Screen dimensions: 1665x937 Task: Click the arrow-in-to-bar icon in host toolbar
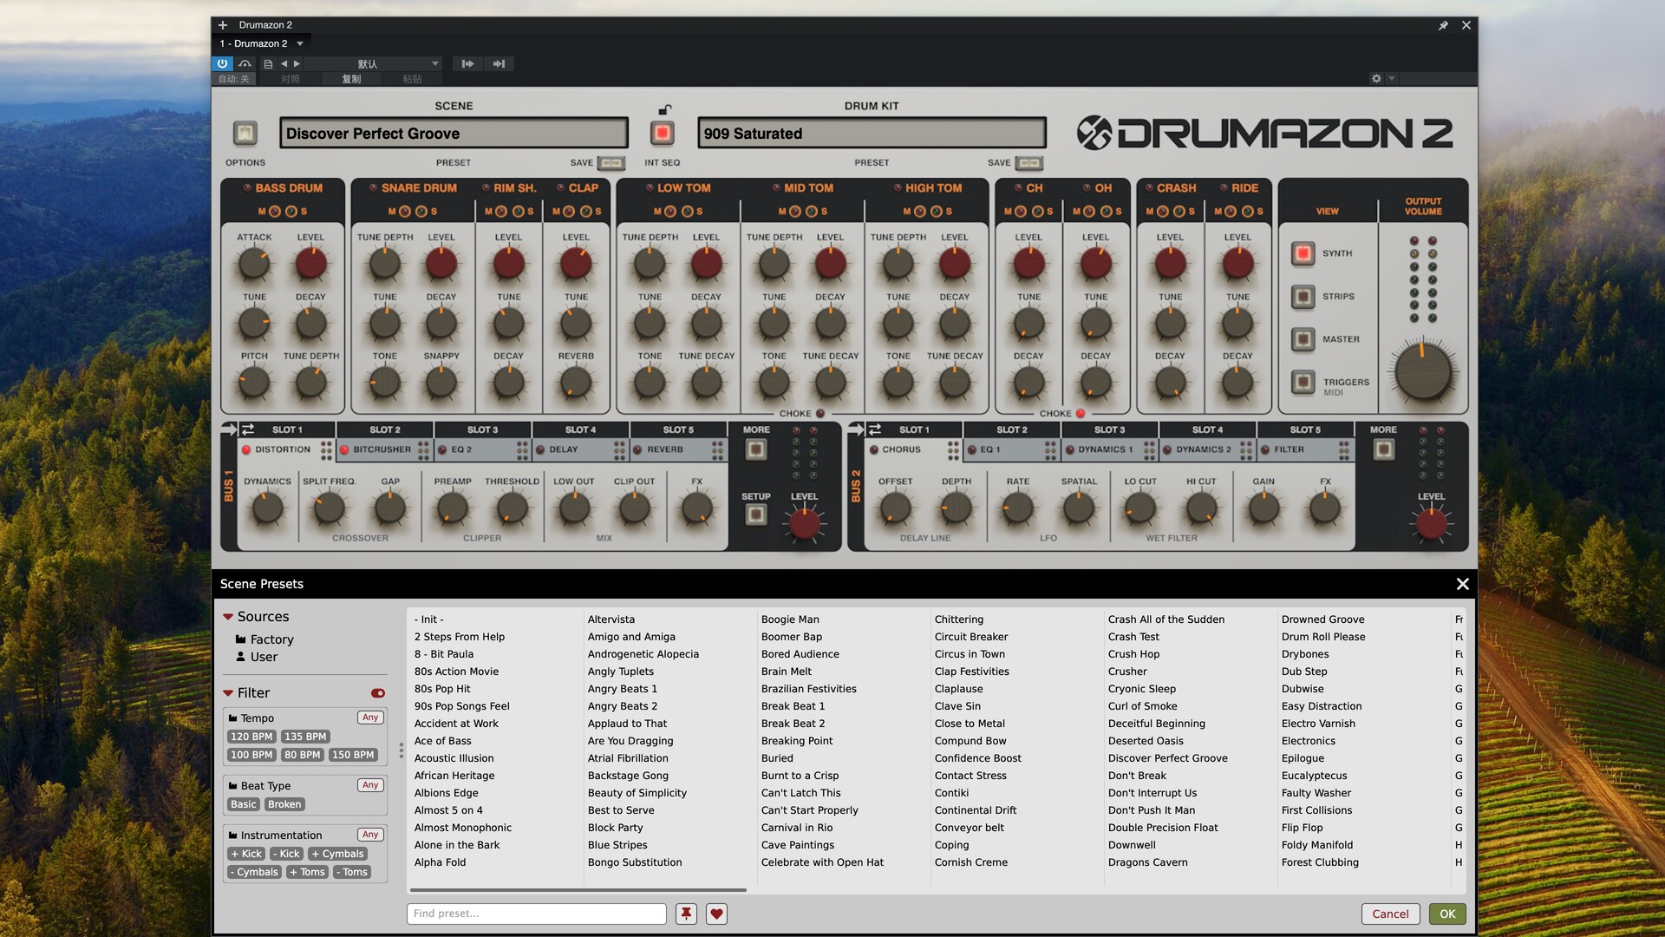pyautogui.click(x=499, y=63)
